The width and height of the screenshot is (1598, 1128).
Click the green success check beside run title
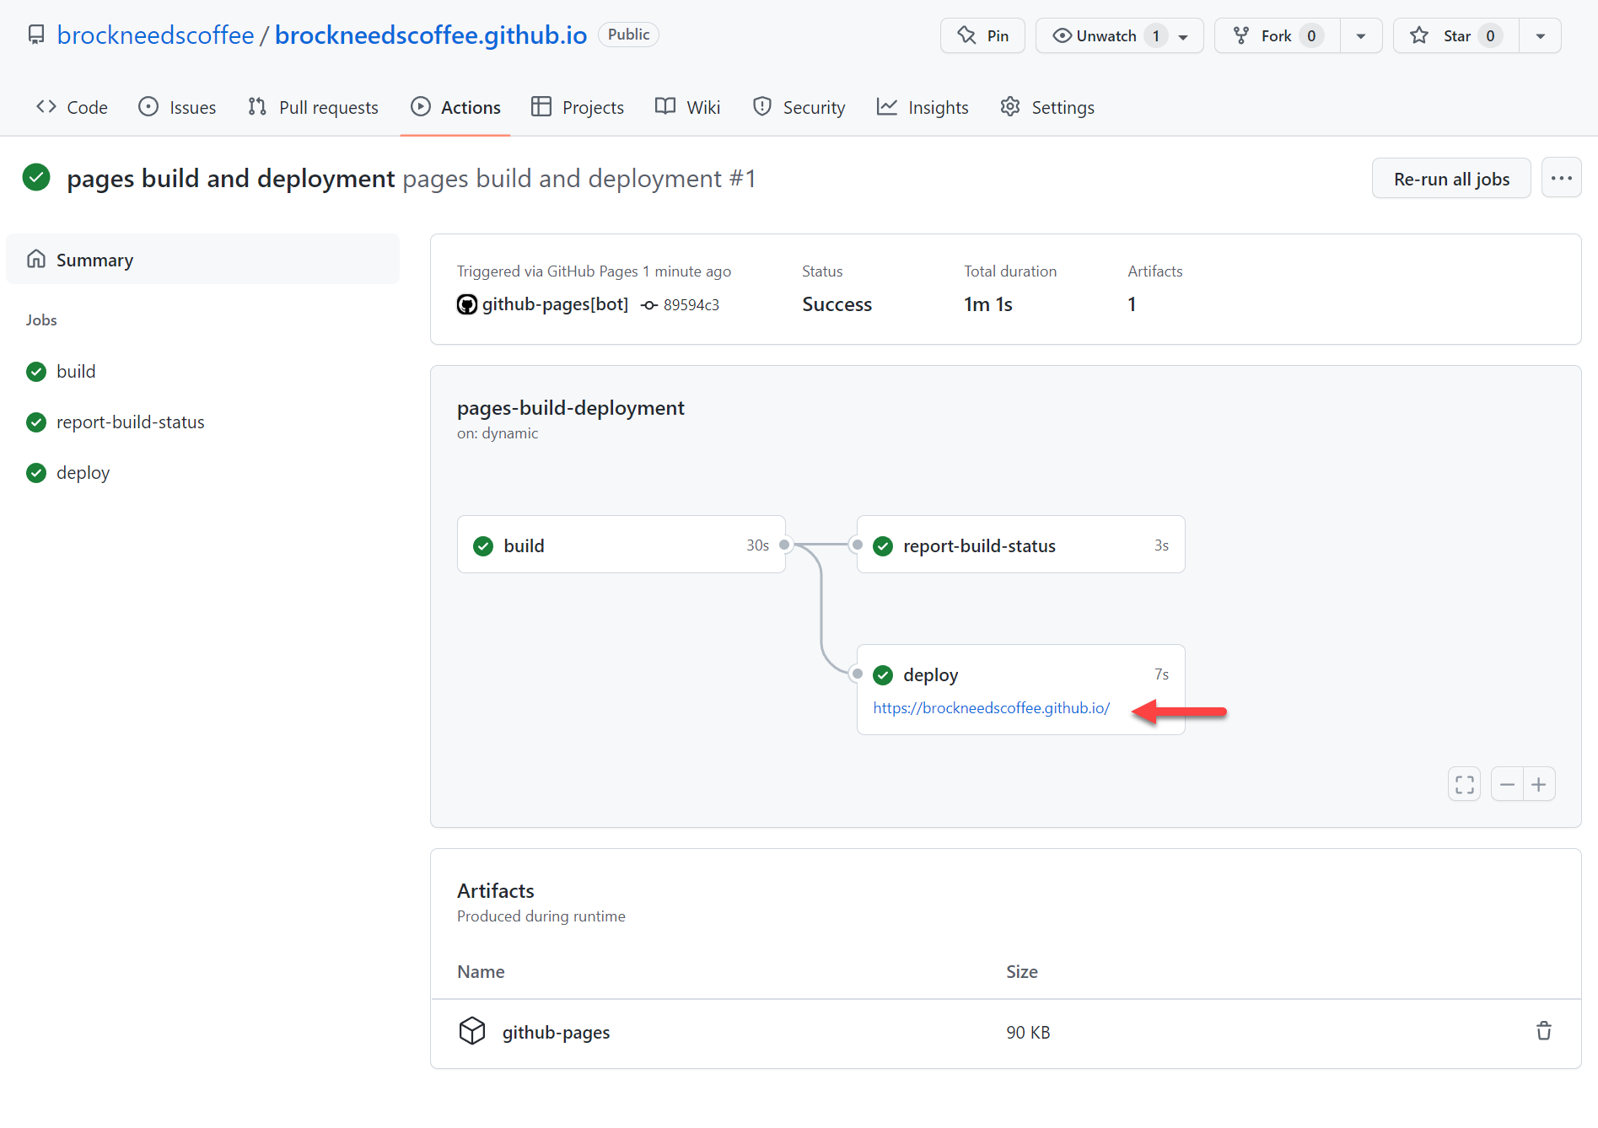coord(36,178)
